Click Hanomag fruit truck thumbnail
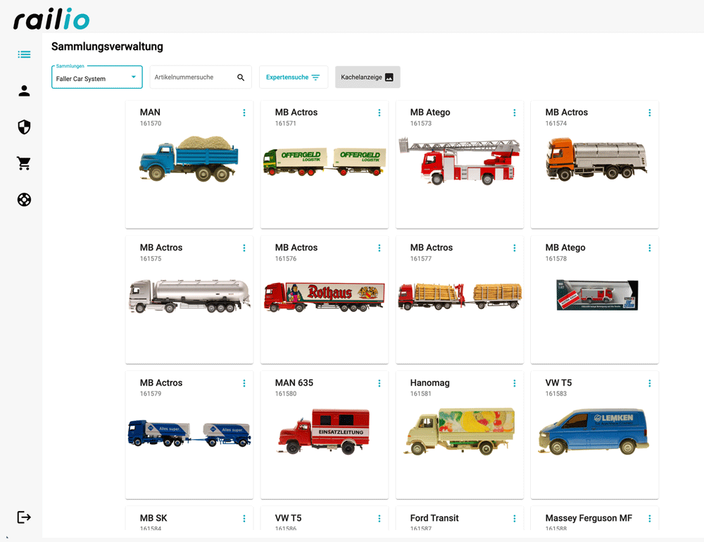This screenshot has height=542, width=704. coord(459,431)
